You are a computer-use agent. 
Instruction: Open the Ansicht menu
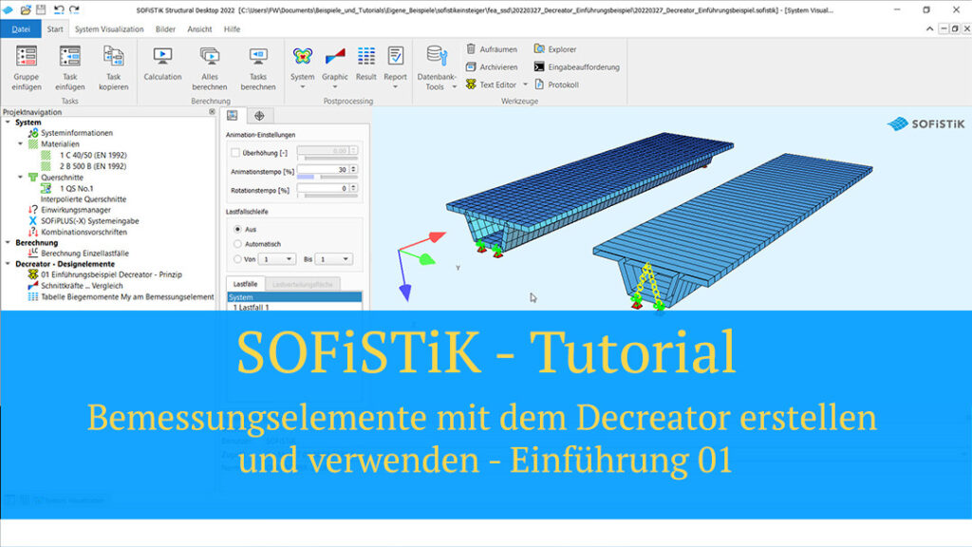point(199,28)
